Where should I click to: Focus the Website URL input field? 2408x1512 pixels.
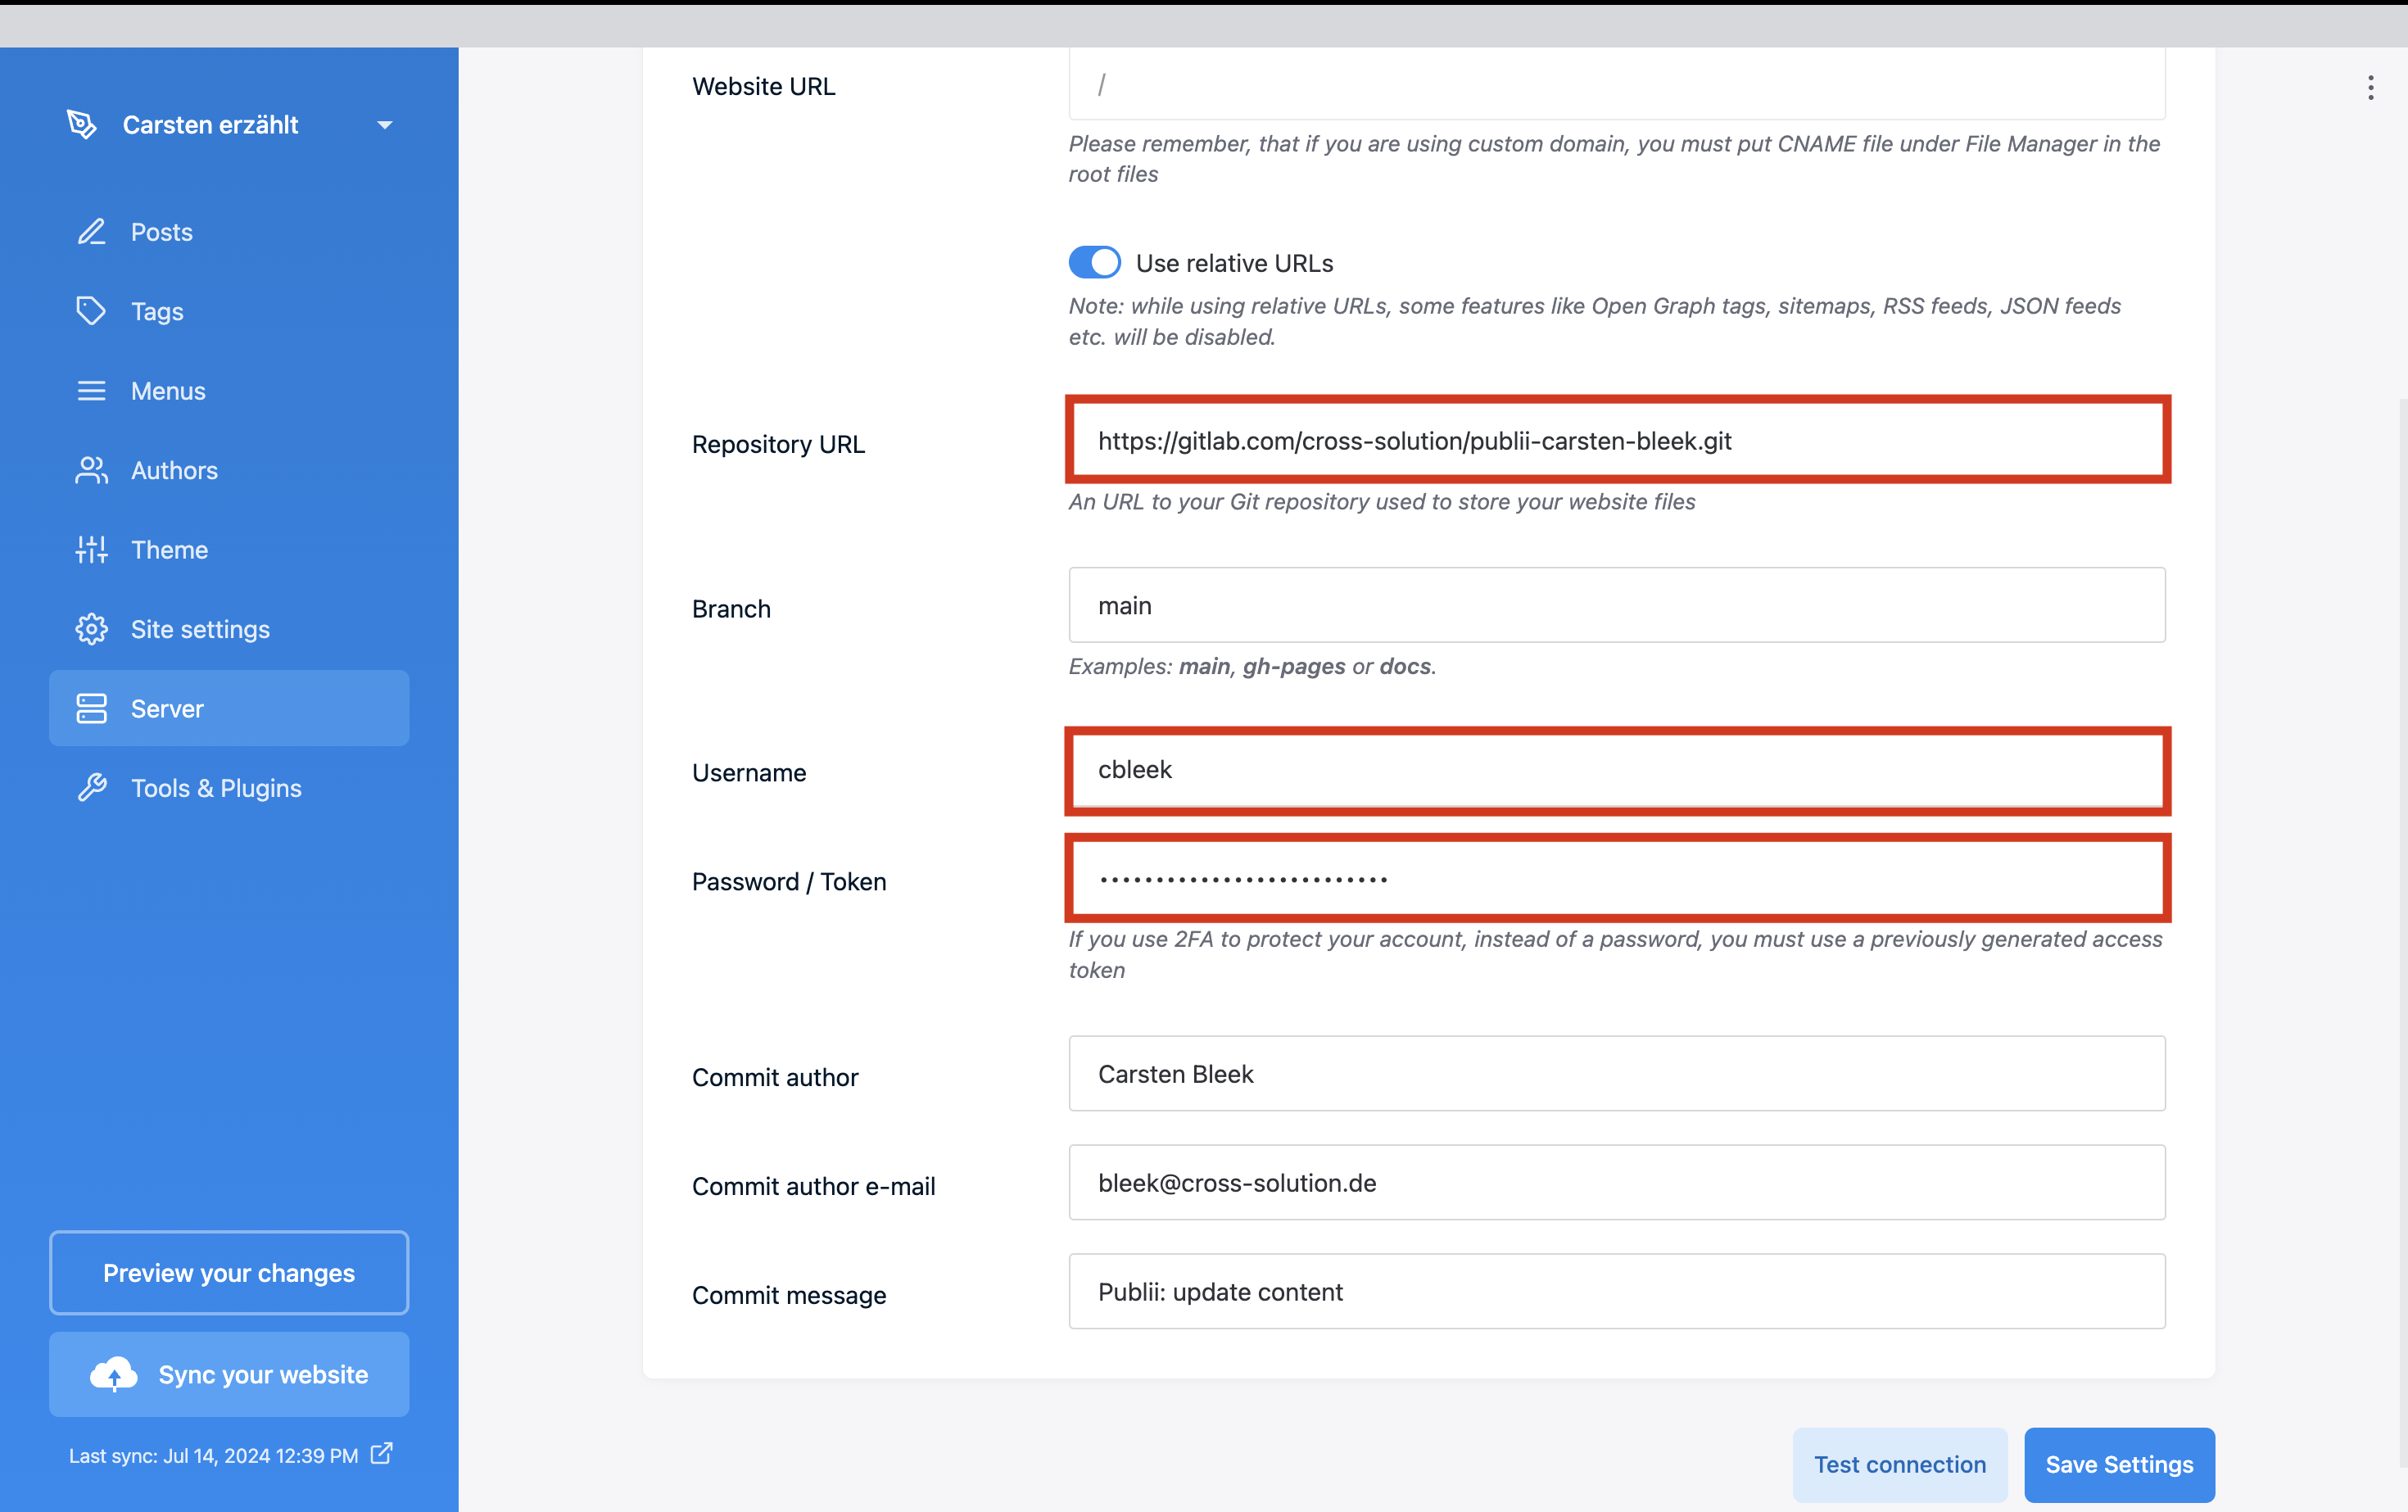[x=1617, y=84]
